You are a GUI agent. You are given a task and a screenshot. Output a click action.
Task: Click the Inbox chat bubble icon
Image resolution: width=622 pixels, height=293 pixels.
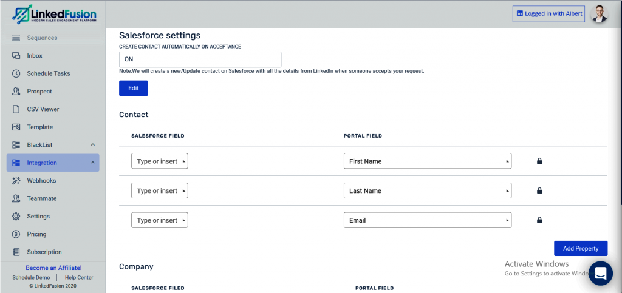point(16,56)
